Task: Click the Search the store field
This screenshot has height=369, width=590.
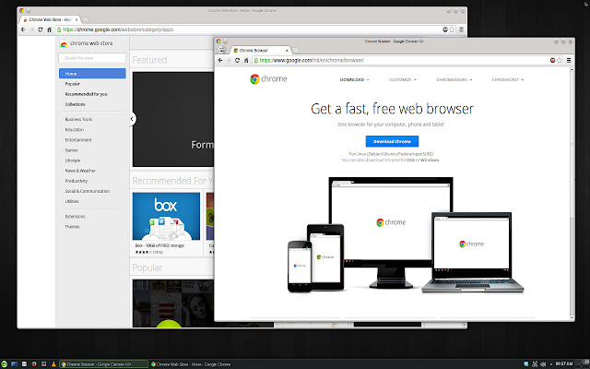Action: click(92, 58)
